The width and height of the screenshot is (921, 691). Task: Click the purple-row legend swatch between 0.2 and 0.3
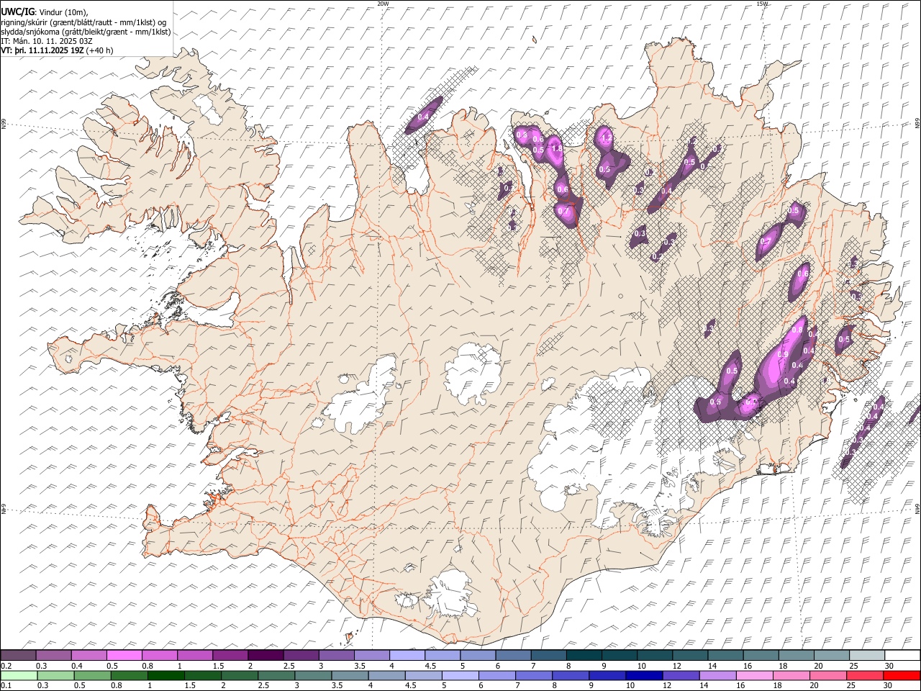(x=19, y=656)
